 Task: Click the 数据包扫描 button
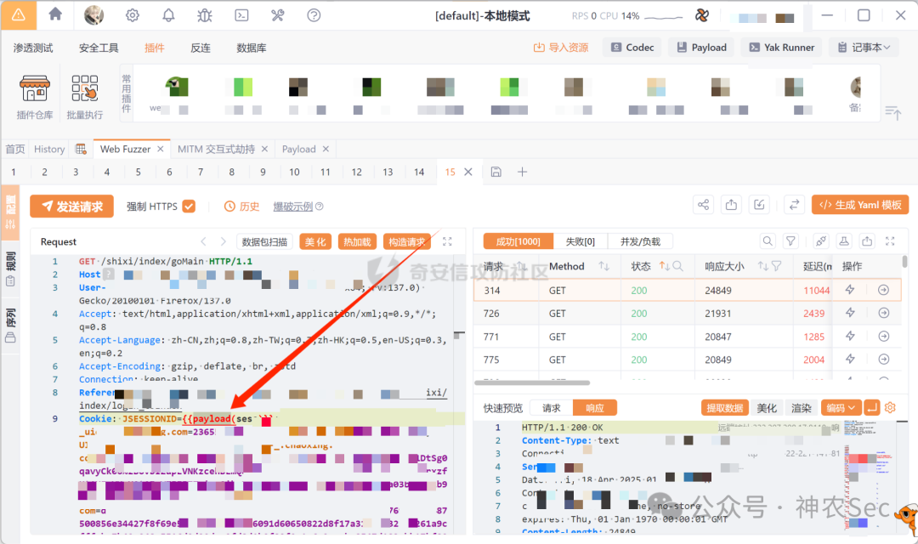click(264, 241)
